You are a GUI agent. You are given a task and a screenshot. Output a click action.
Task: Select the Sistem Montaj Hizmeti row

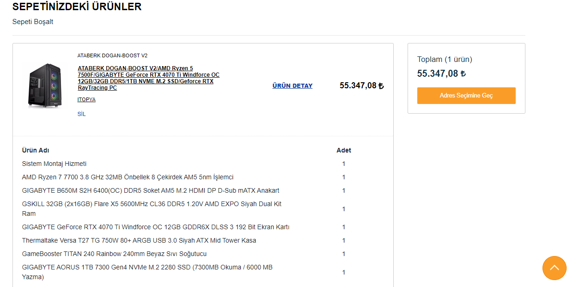click(54, 164)
